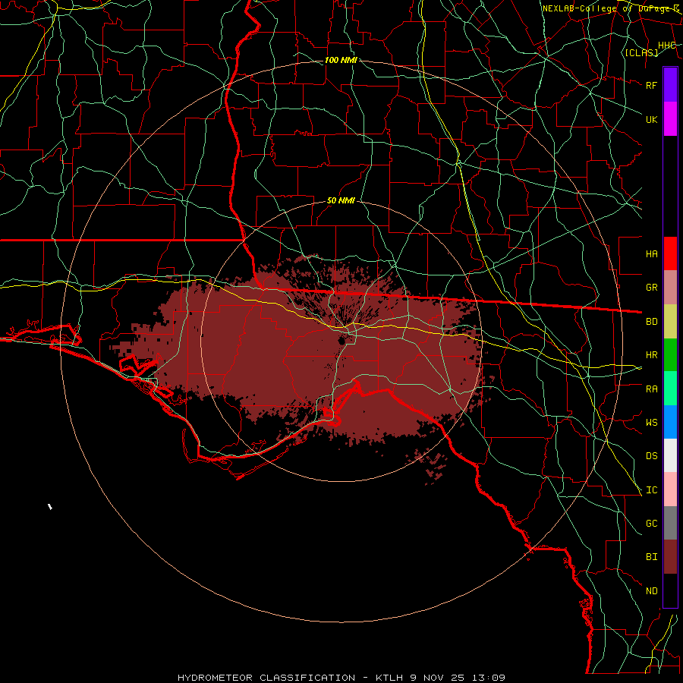This screenshot has height=683, width=683.
Task: Click the GC legend label
Action: (652, 524)
